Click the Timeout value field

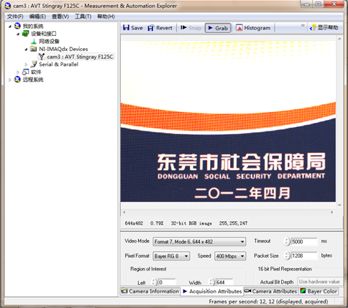(x=304, y=241)
